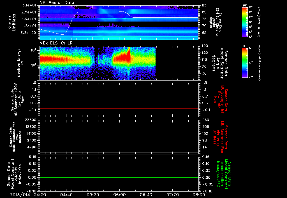287x198 pixels.
Task: Select the 08:00 time axis label
Action: (x=199, y=195)
